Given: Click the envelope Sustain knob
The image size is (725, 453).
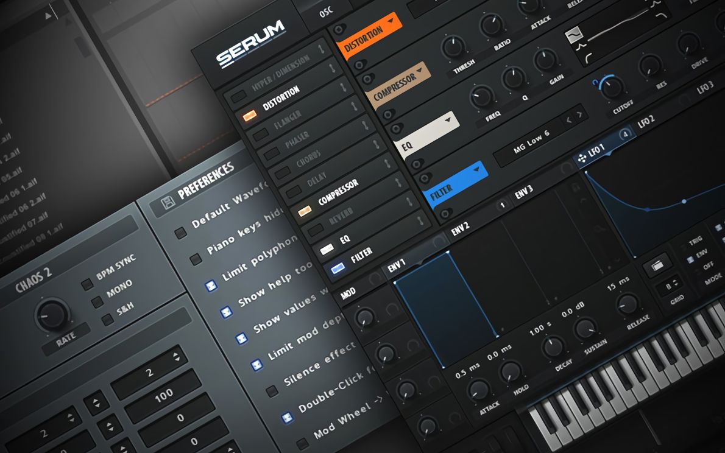Looking at the screenshot, I should click(x=585, y=329).
